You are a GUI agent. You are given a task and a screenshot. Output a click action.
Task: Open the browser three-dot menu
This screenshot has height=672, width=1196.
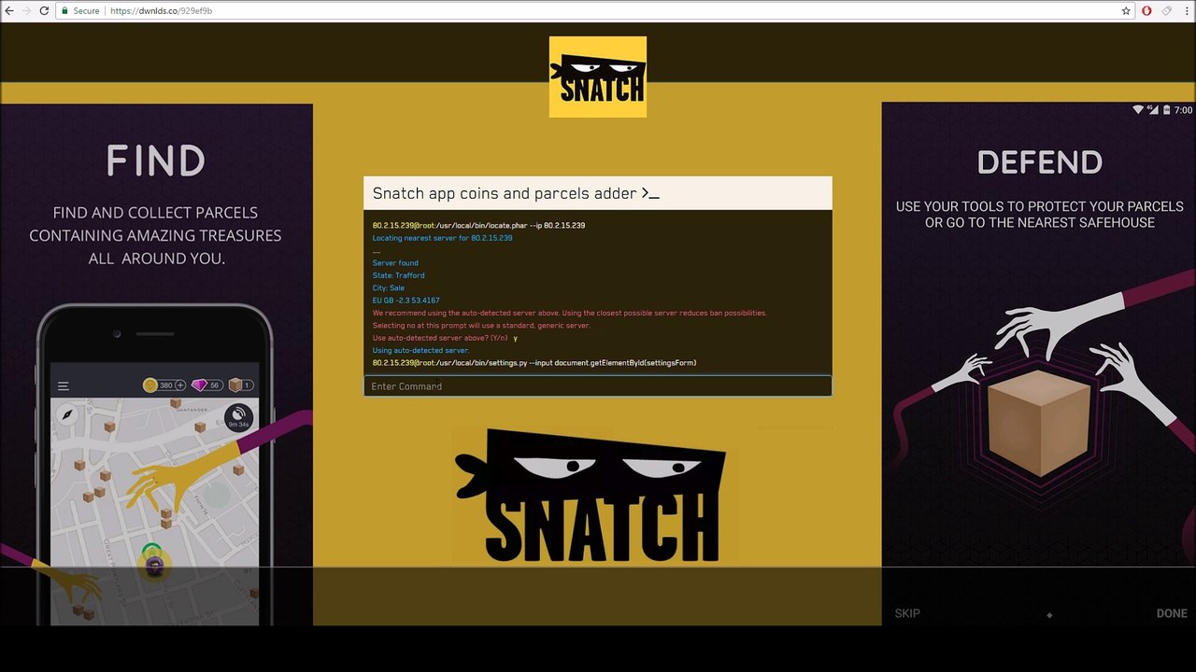(1186, 11)
